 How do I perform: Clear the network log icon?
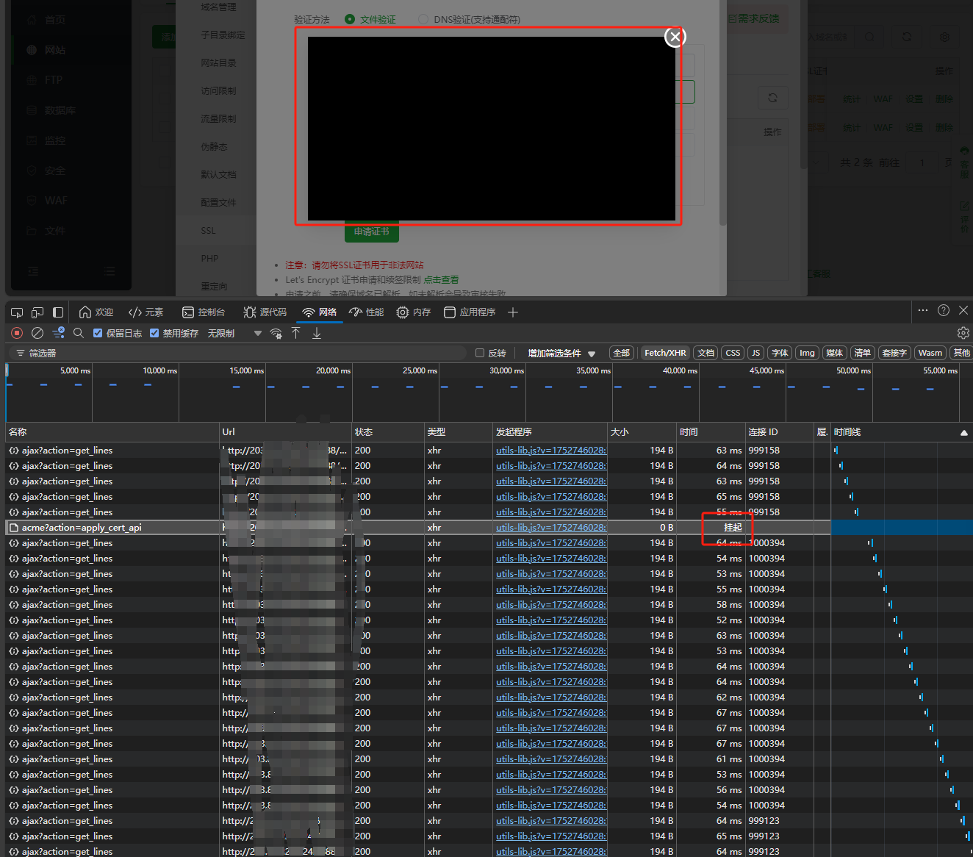tap(37, 333)
